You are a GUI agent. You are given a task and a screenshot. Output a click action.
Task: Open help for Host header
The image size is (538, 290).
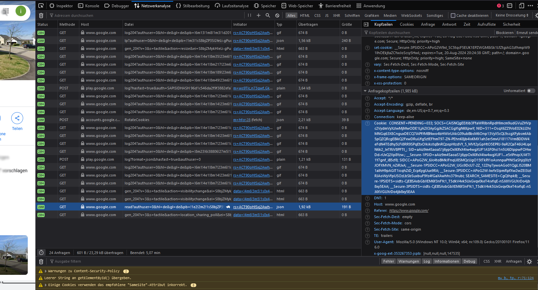point(367,205)
